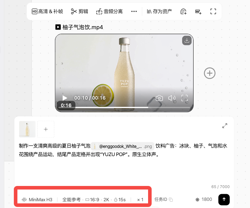This screenshot has height=208, width=250.
Task: Add another reference image with plus tile
Action: click(x=46, y=129)
